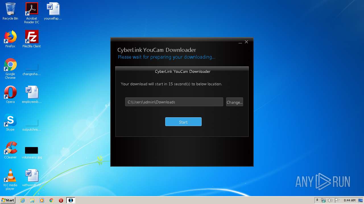Image resolution: width=364 pixels, height=204 pixels.
Task: Click the 8:44 AM taskbar clock
Action: (x=349, y=200)
